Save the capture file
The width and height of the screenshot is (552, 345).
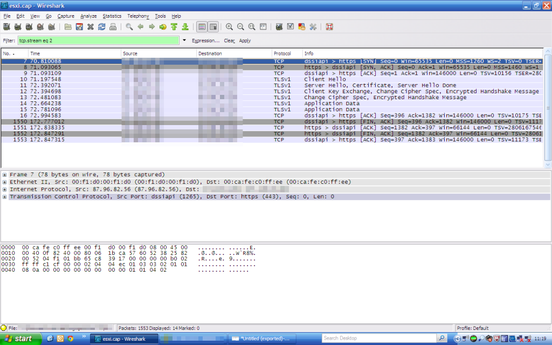pyautogui.click(x=79, y=27)
